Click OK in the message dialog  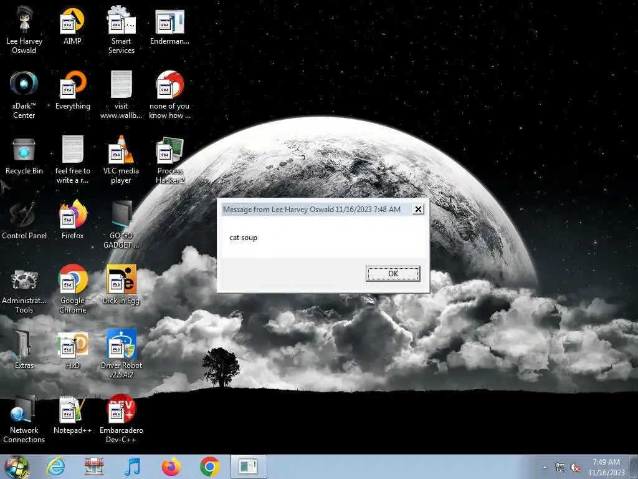click(x=393, y=273)
